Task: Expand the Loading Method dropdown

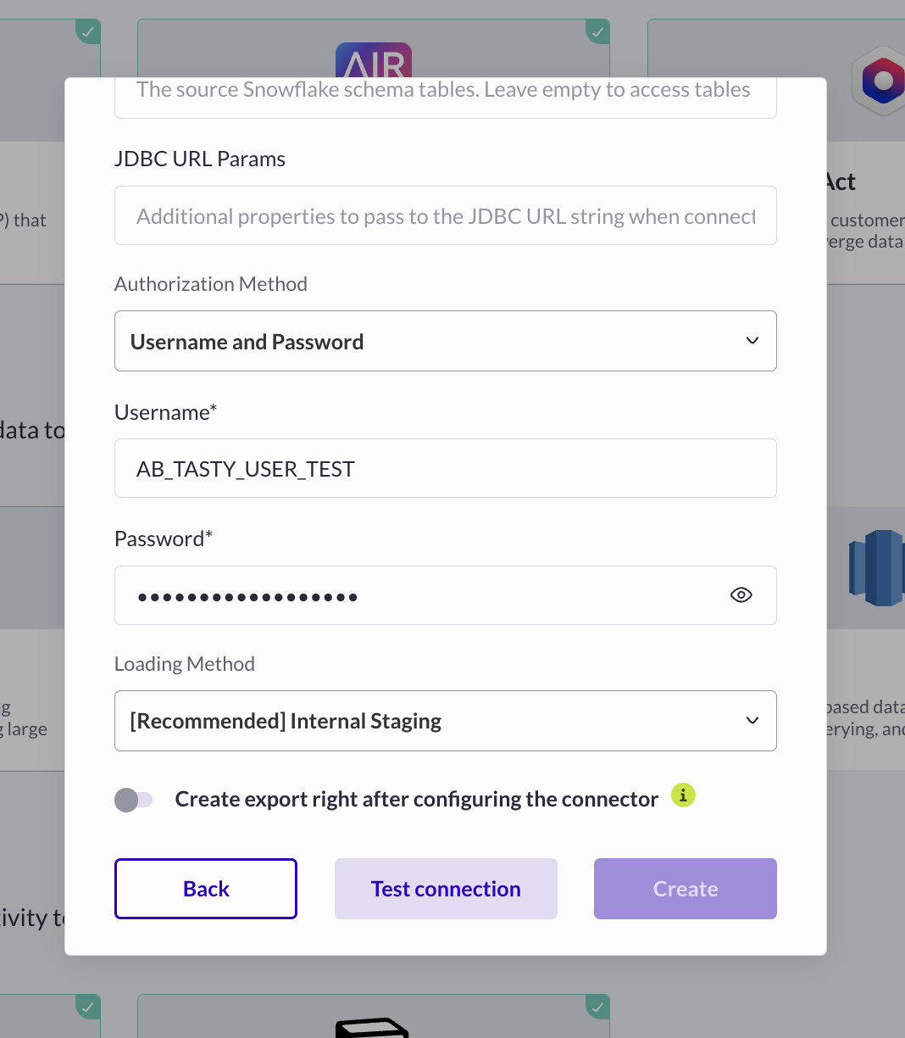Action: (x=446, y=721)
